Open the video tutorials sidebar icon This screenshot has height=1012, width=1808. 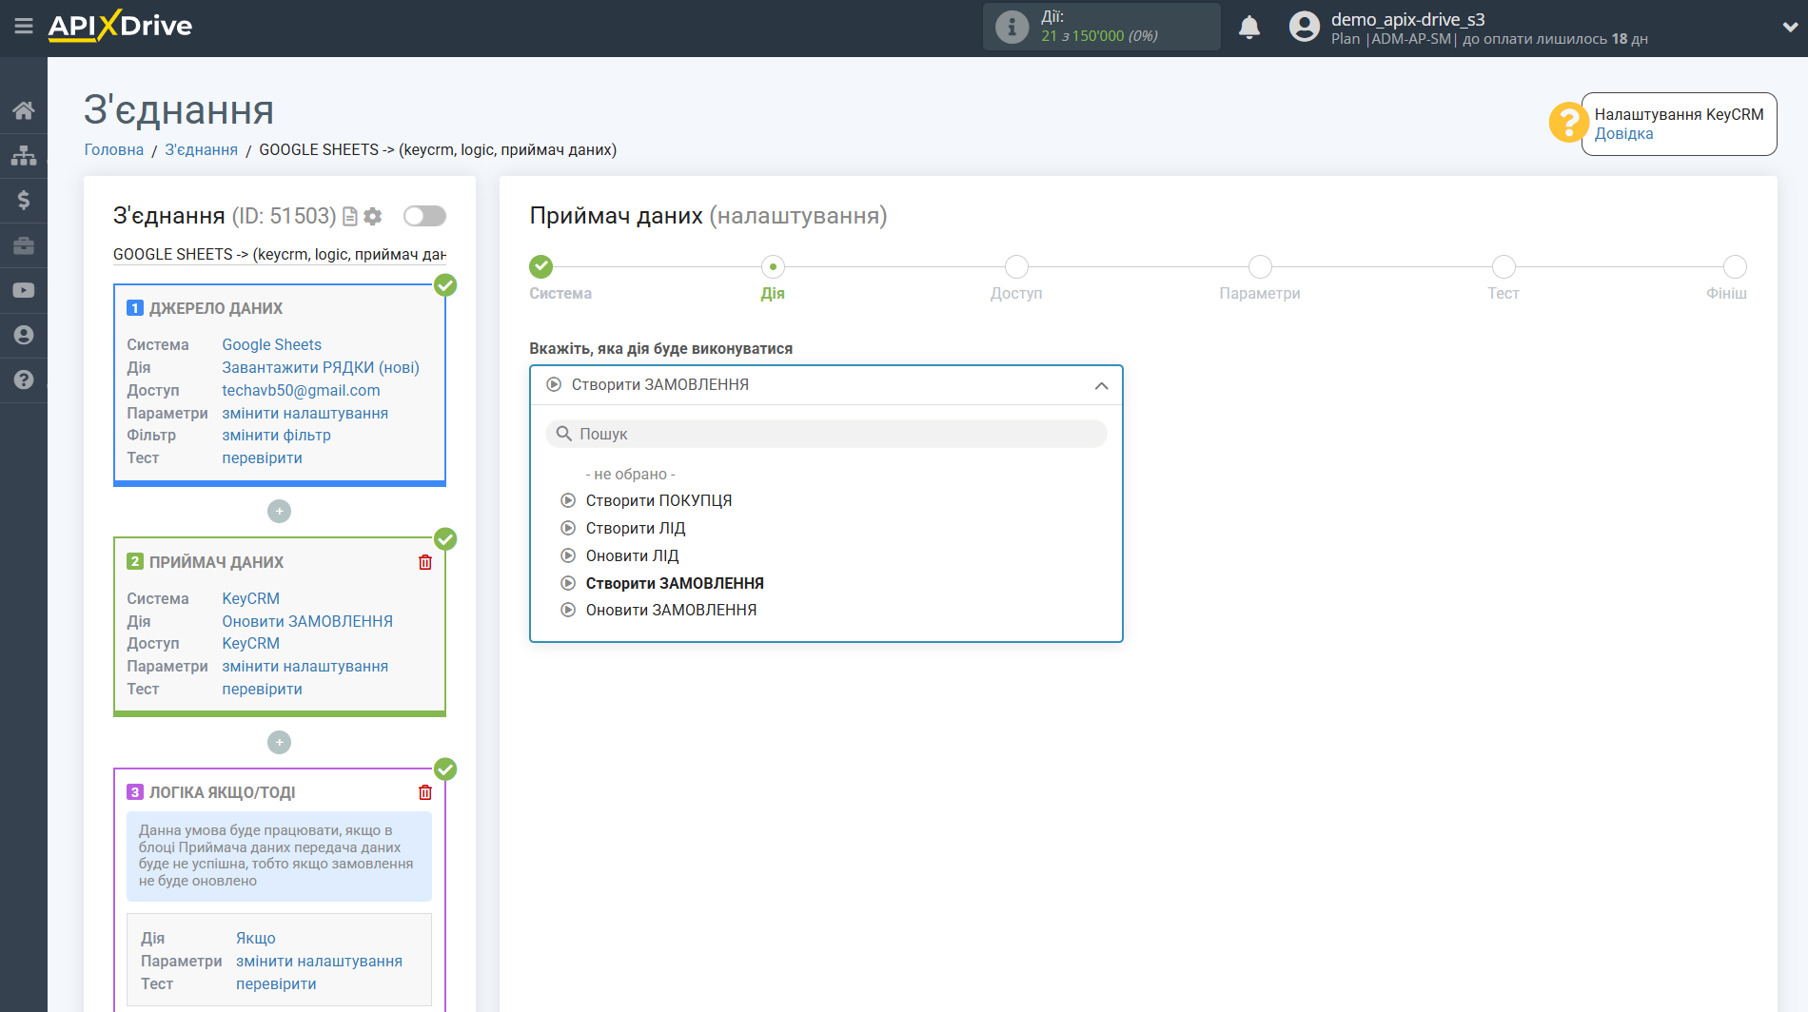pyautogui.click(x=24, y=290)
